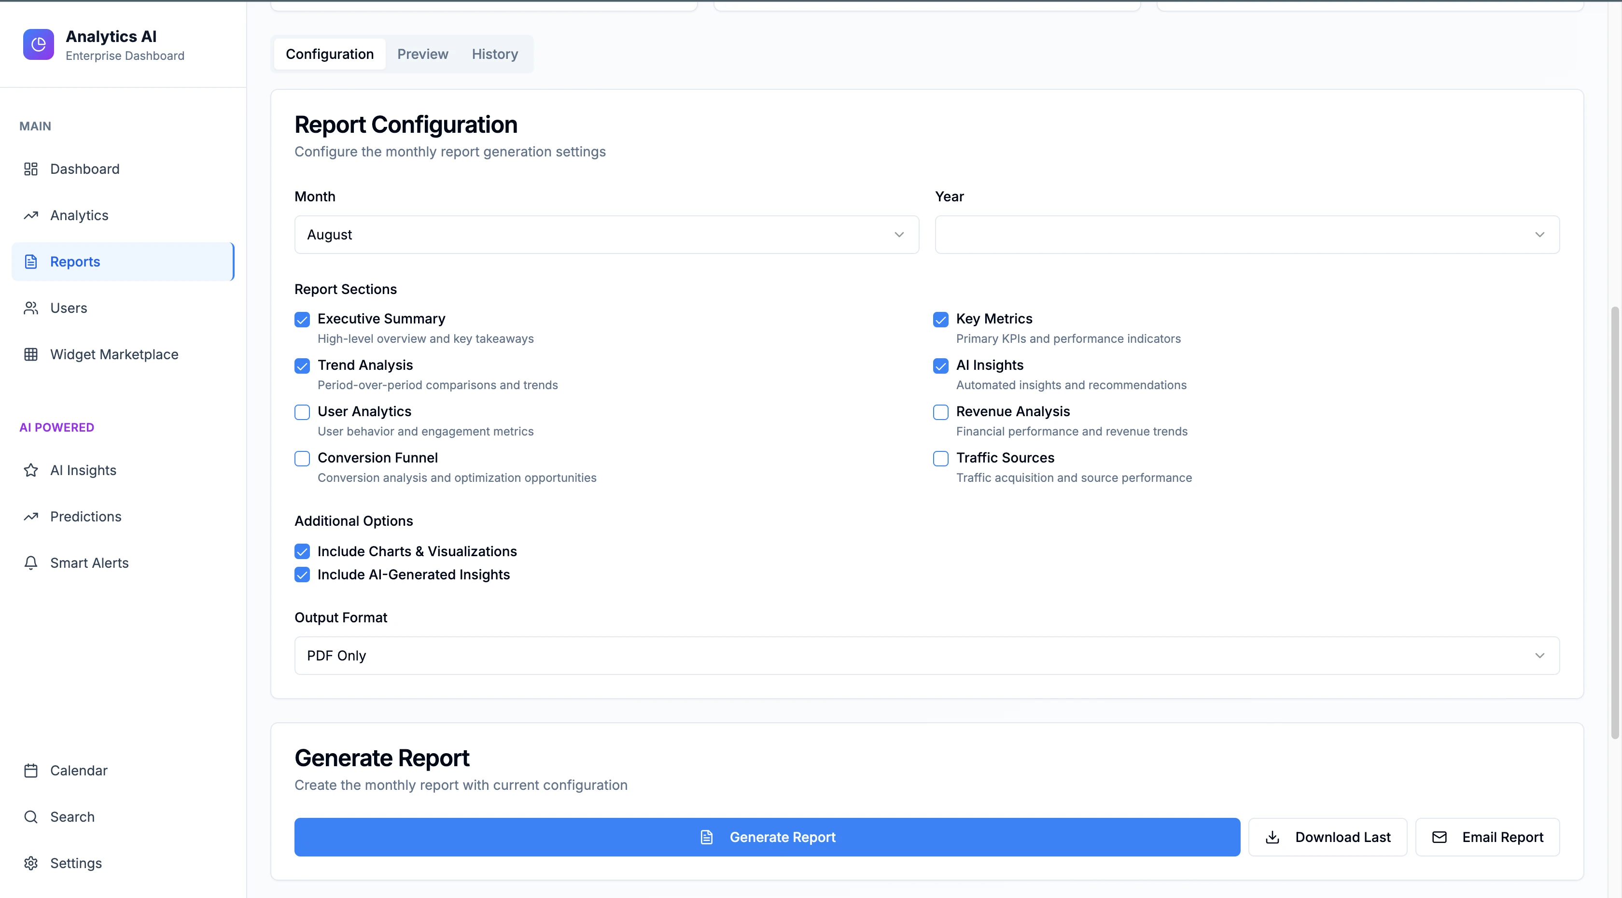Open Dashboard via its grid icon
This screenshot has height=898, width=1622.
coord(31,169)
